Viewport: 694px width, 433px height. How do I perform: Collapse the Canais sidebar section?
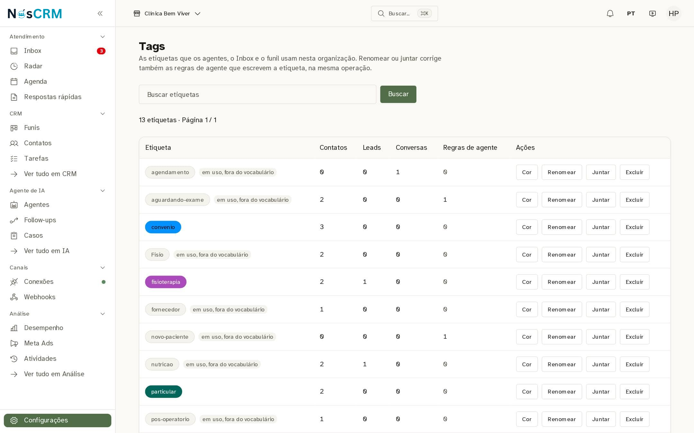pos(102,267)
